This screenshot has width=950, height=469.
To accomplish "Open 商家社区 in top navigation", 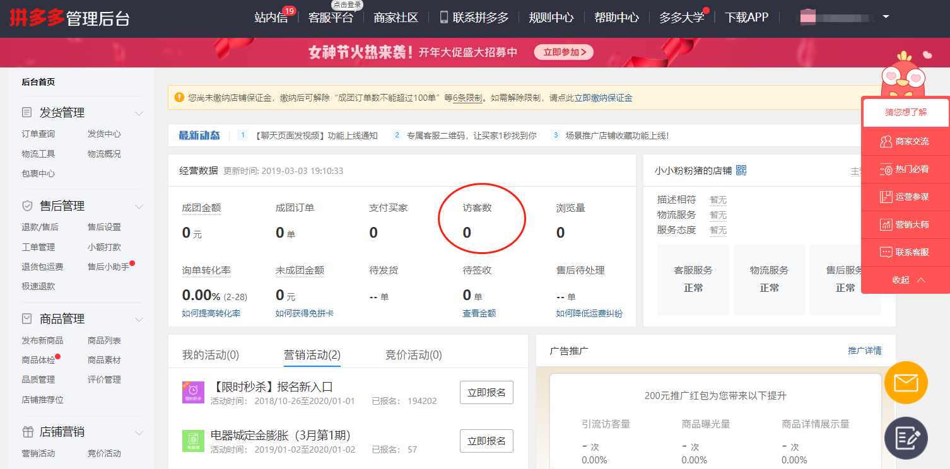I will [396, 18].
